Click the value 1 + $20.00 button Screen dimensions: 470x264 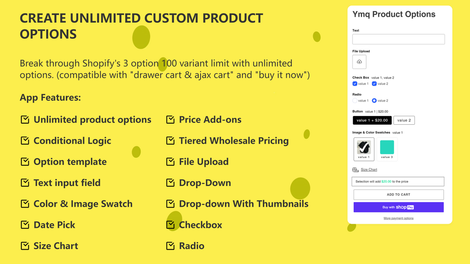click(372, 120)
